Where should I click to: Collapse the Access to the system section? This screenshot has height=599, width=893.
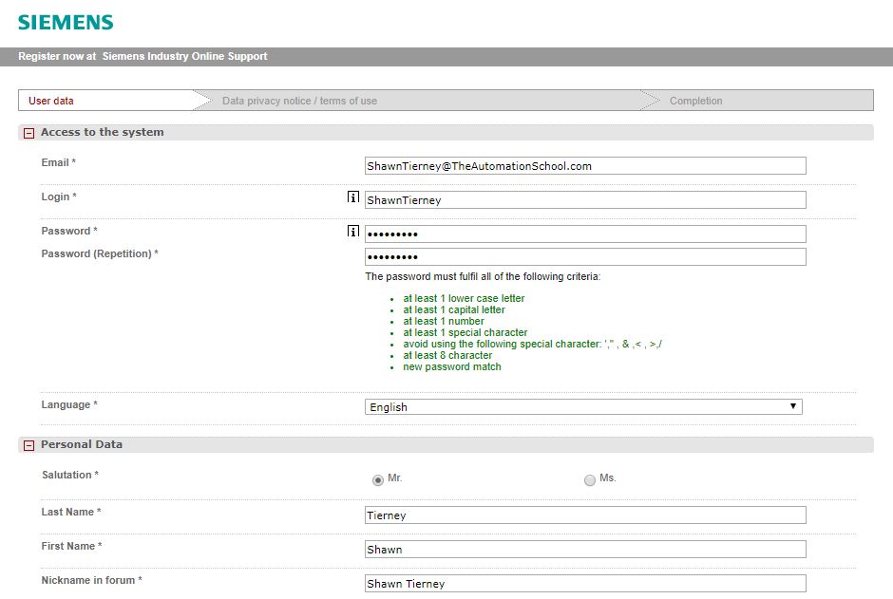[28, 134]
